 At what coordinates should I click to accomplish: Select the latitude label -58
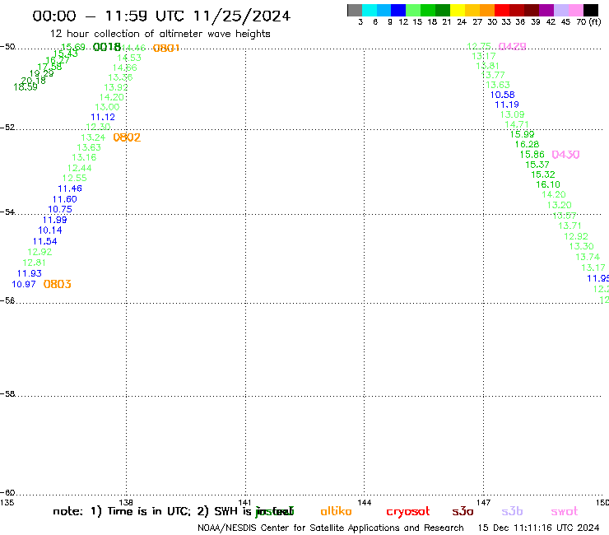point(7,394)
